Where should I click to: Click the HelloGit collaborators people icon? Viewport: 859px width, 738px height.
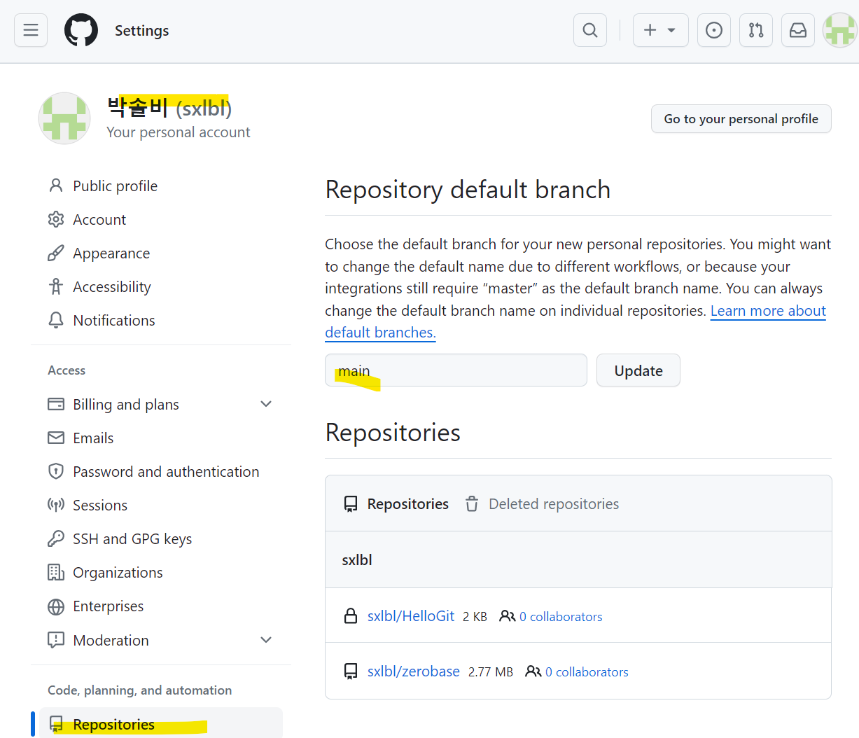coord(508,616)
